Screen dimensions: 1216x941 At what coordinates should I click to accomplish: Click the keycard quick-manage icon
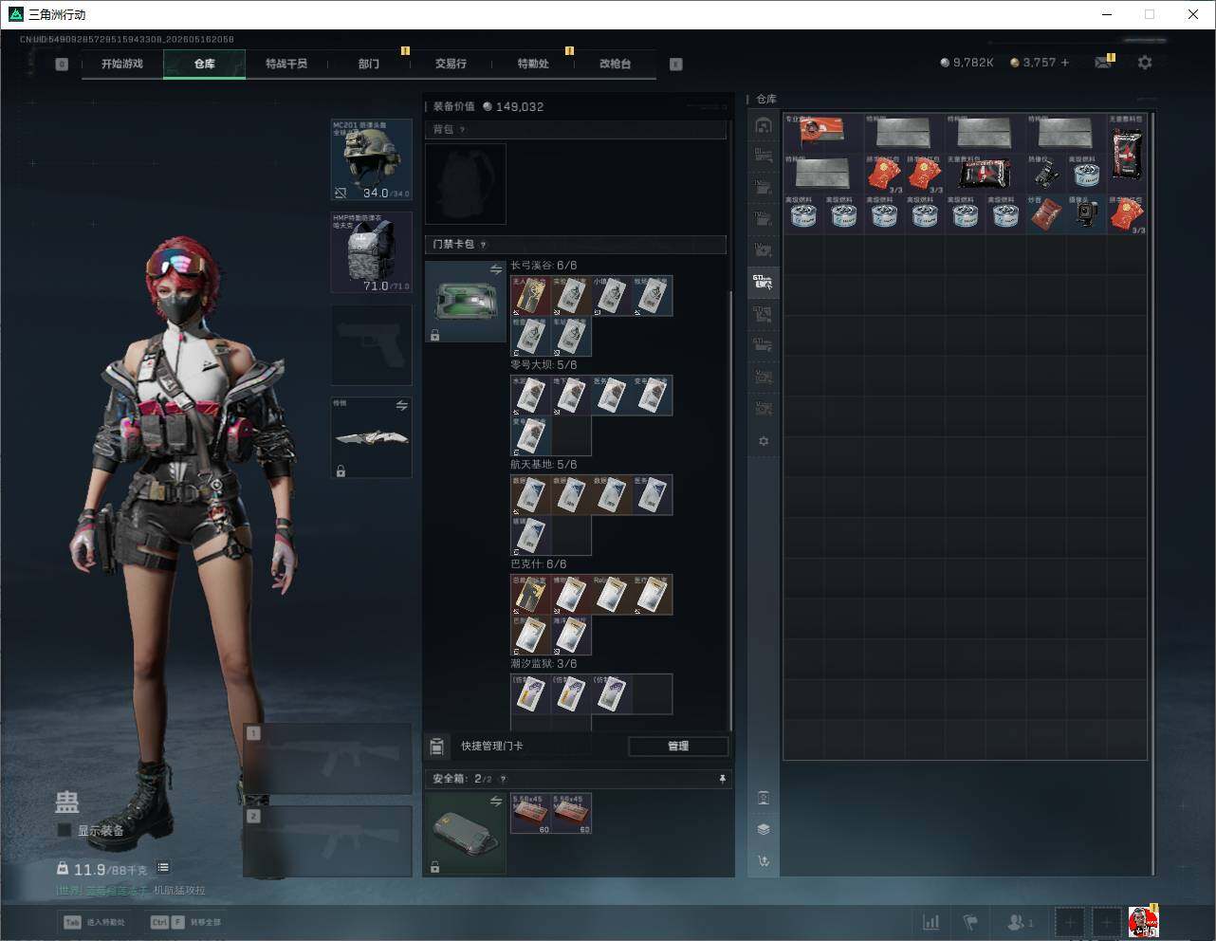437,747
